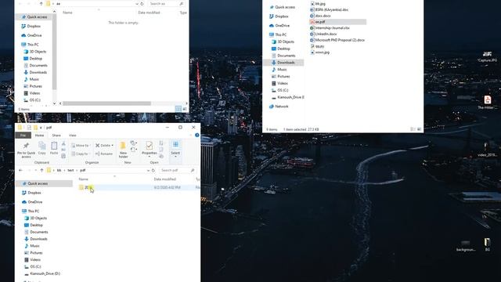Open address history dropdown in ee window

point(137,4)
